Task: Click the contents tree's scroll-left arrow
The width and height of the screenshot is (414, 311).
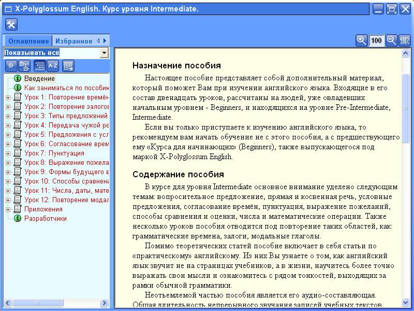Action: [x=8, y=303]
